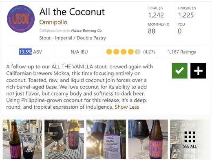
Task: Click the SEE ALL photos grid icon
Action: pyautogui.click(x=190, y=139)
